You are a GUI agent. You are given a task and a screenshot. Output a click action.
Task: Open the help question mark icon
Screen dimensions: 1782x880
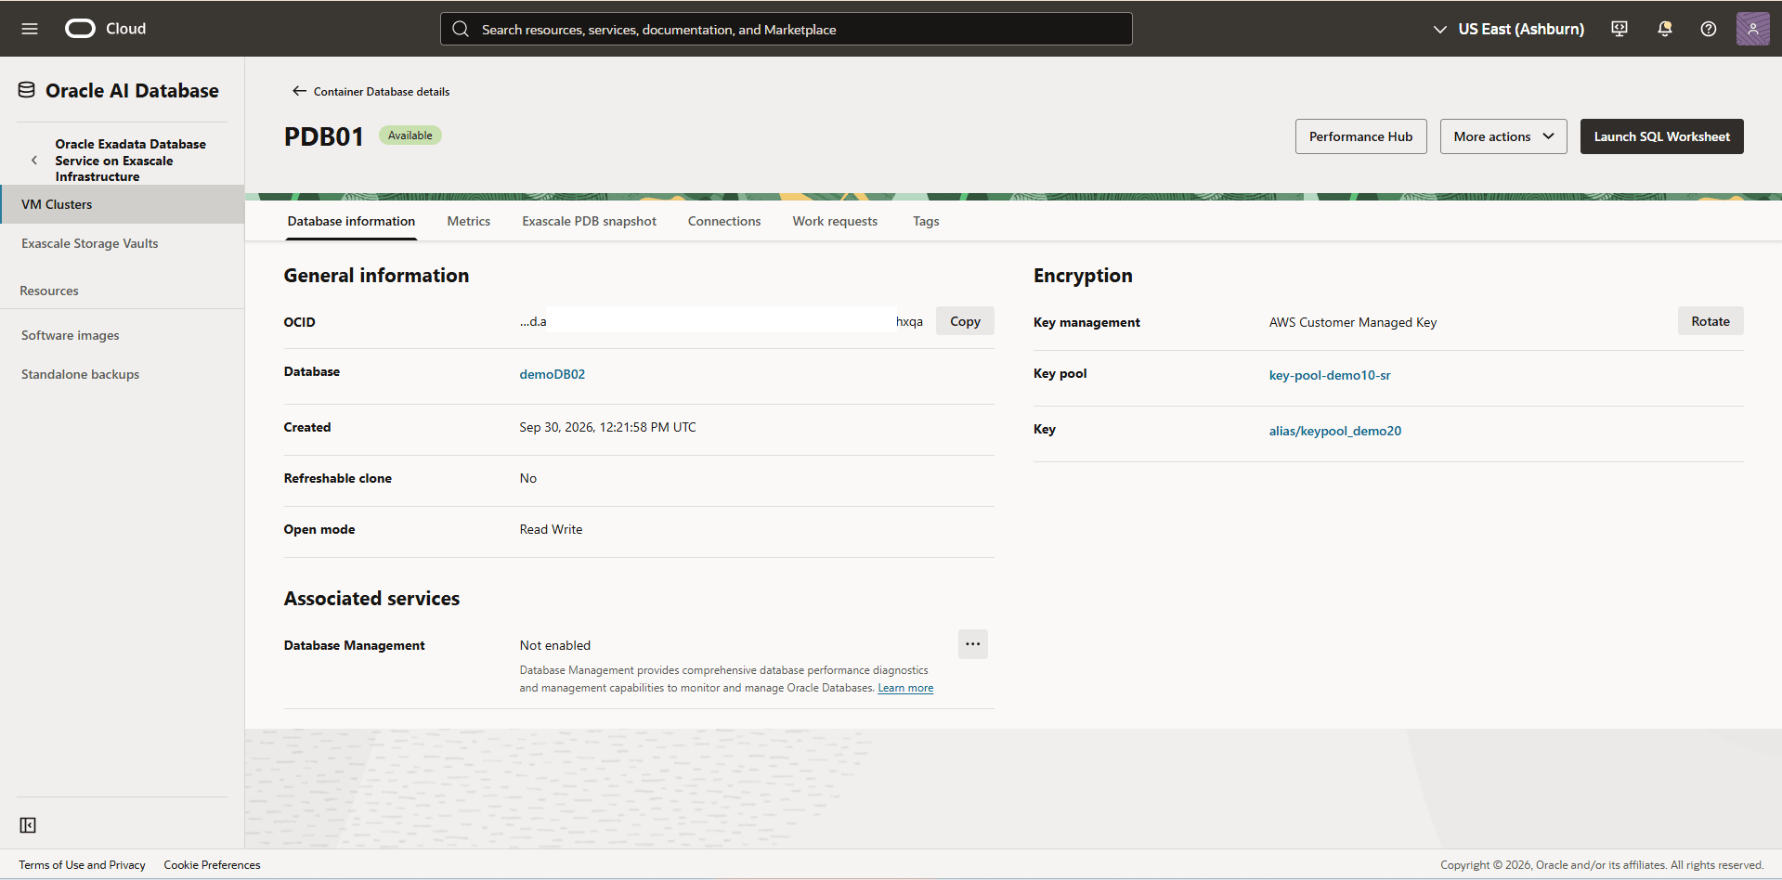(1709, 29)
